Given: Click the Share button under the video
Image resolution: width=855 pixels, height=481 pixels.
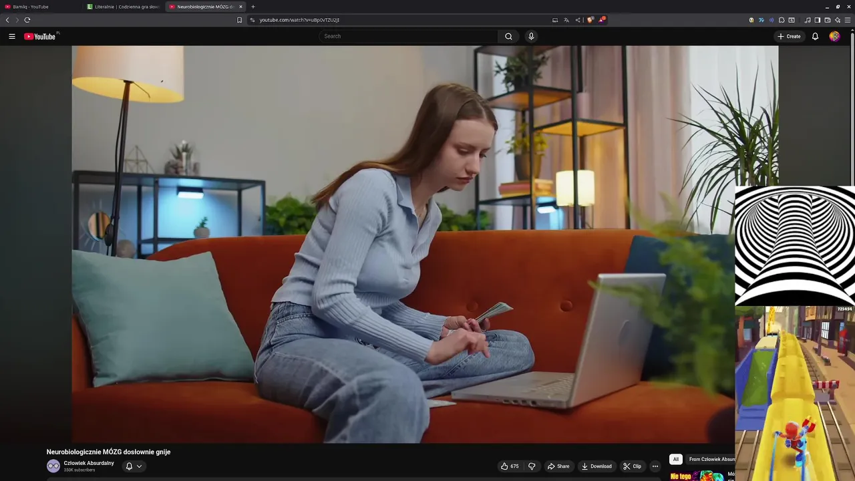Looking at the screenshot, I should [558, 466].
